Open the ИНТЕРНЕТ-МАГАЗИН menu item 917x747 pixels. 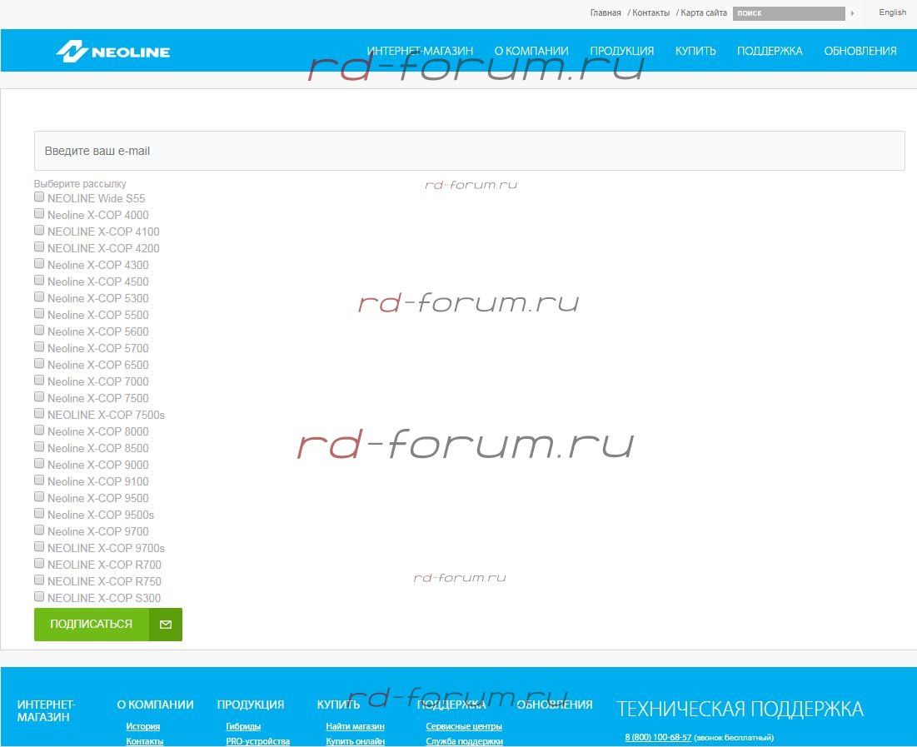coord(420,51)
